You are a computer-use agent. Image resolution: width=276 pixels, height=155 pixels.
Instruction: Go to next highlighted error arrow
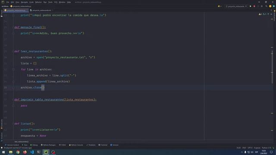[271, 14]
